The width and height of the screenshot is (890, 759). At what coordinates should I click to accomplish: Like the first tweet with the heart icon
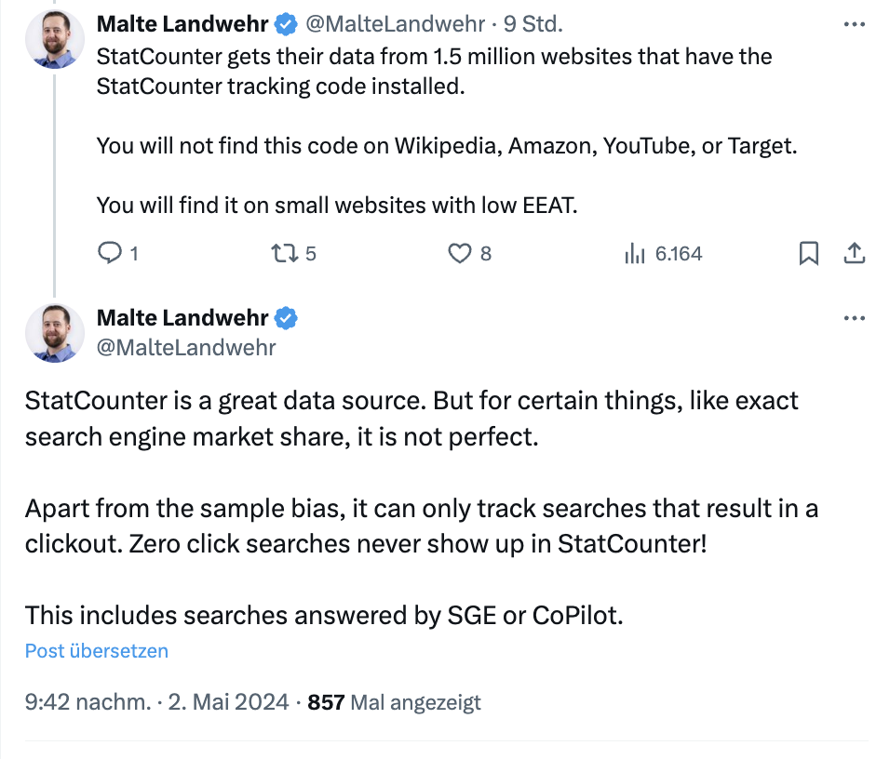460,252
